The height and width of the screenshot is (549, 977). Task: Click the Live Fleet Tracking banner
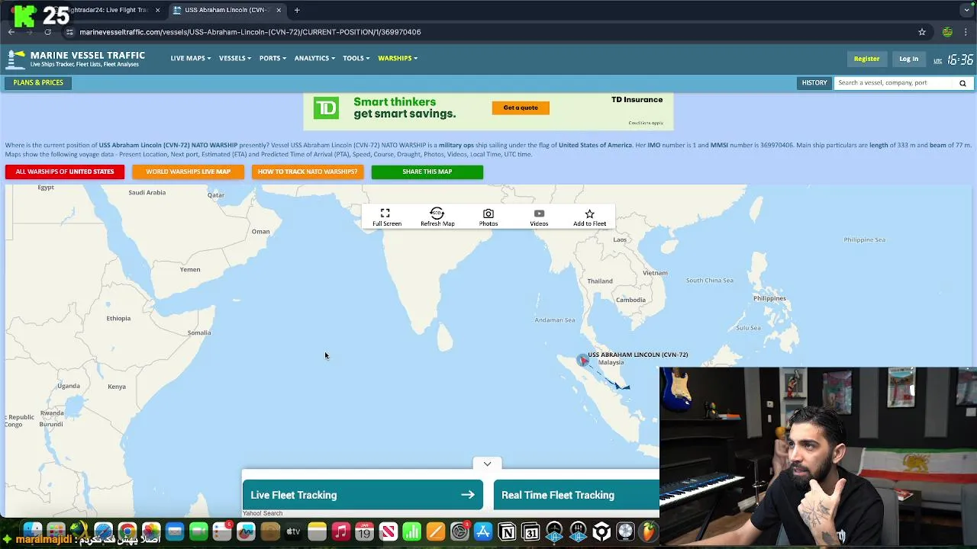coord(363,495)
